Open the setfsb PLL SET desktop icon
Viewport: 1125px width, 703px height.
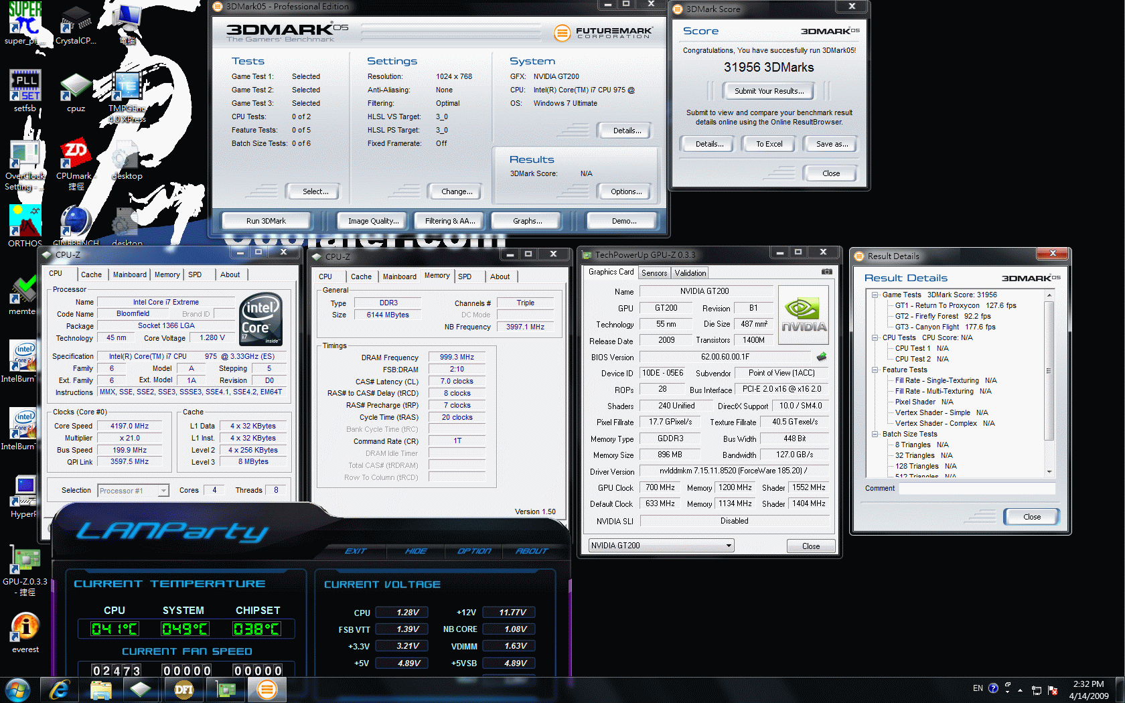point(25,91)
